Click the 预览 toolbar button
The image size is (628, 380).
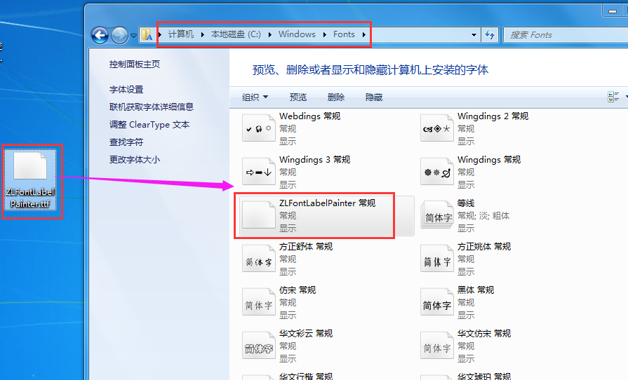click(x=298, y=97)
